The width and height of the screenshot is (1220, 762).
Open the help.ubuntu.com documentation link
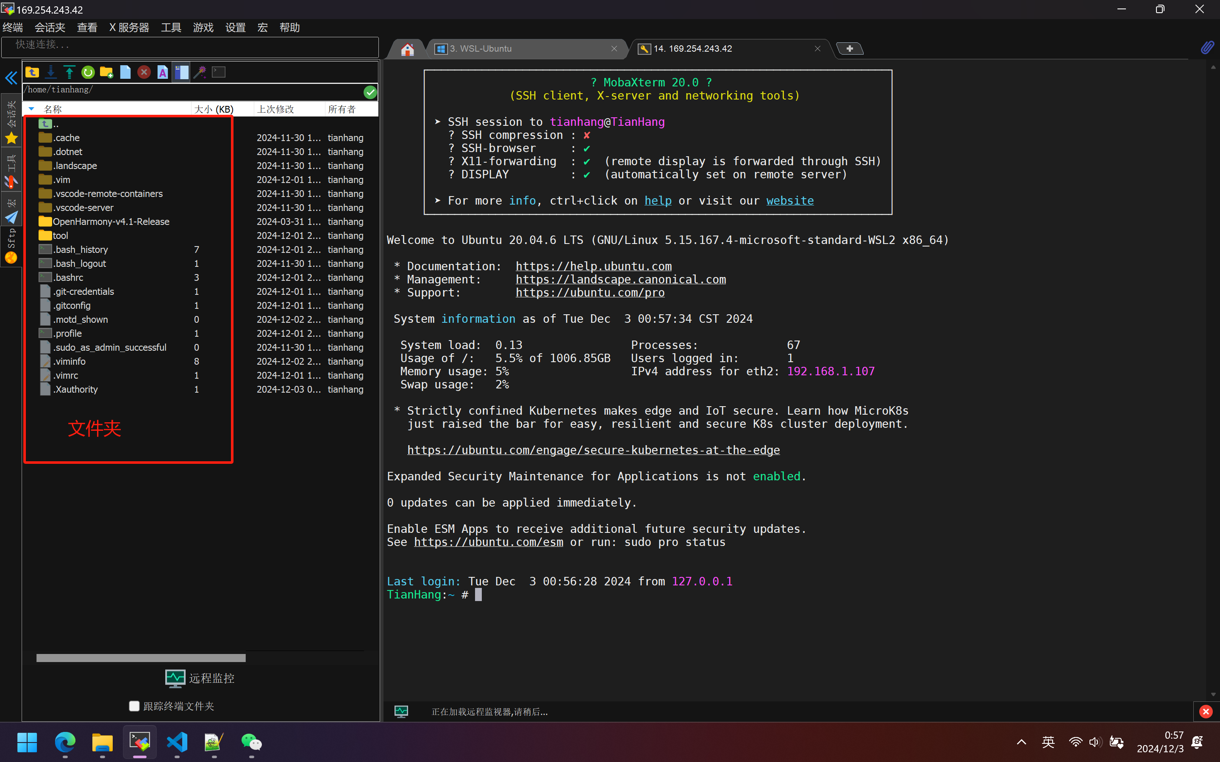coord(593,266)
